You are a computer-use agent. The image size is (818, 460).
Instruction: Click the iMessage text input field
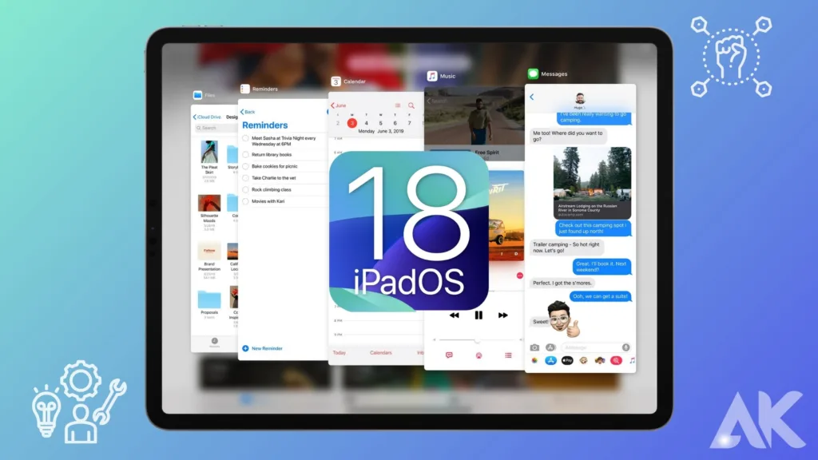tap(596, 347)
